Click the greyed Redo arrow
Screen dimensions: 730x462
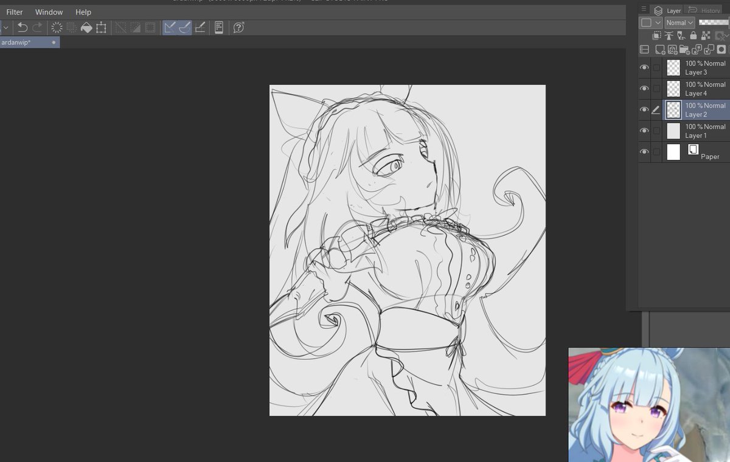38,27
